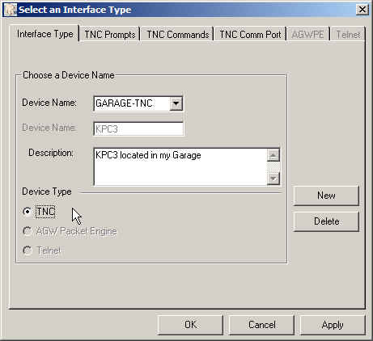Remove the device using Delete button
This screenshot has width=373, height=341.
pos(326,221)
